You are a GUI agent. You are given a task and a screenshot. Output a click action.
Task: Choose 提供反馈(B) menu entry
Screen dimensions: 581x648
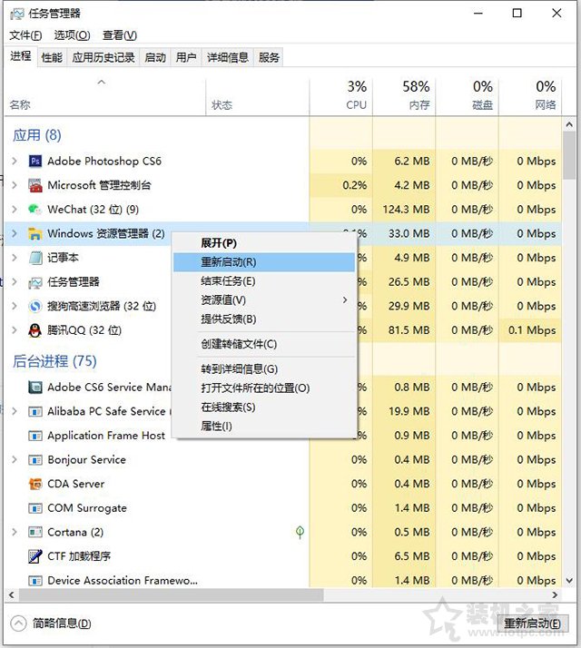[264, 319]
